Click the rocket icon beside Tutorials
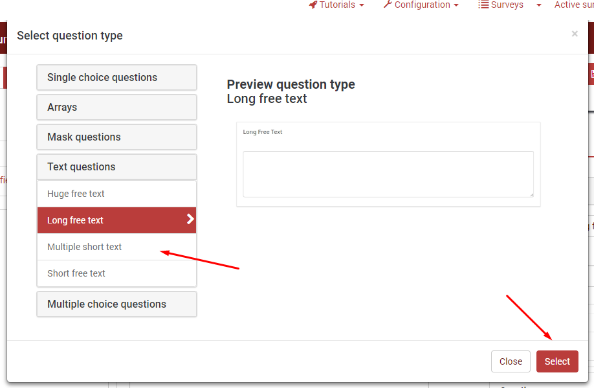The width and height of the screenshot is (594, 388). tap(313, 5)
